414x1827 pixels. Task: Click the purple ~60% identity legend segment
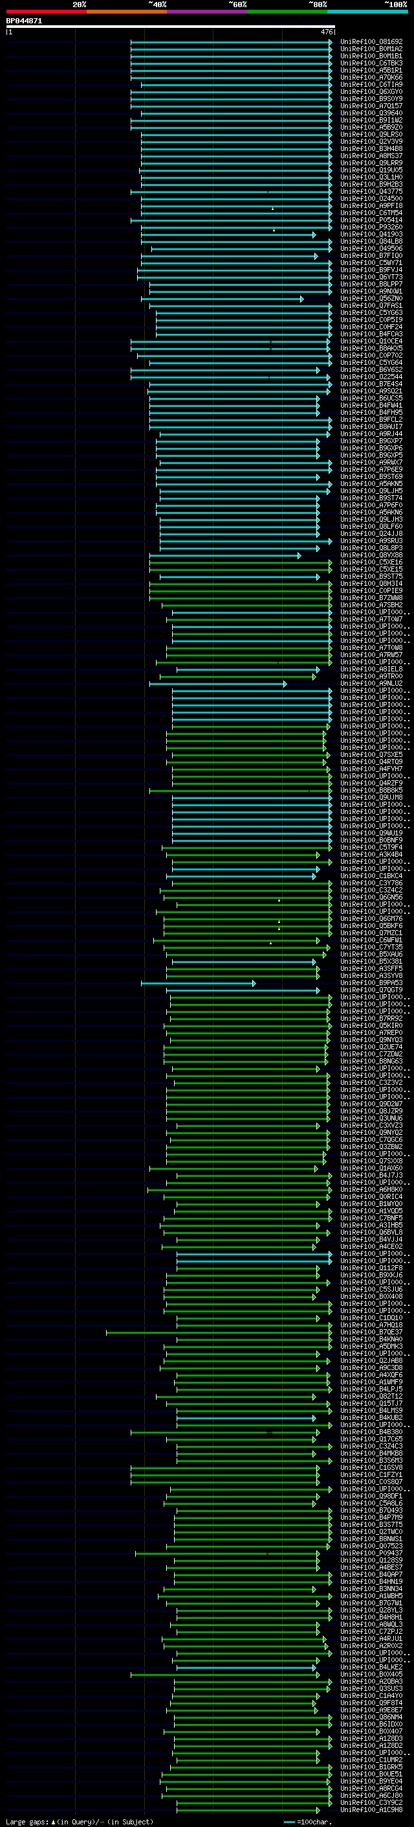coord(208,12)
